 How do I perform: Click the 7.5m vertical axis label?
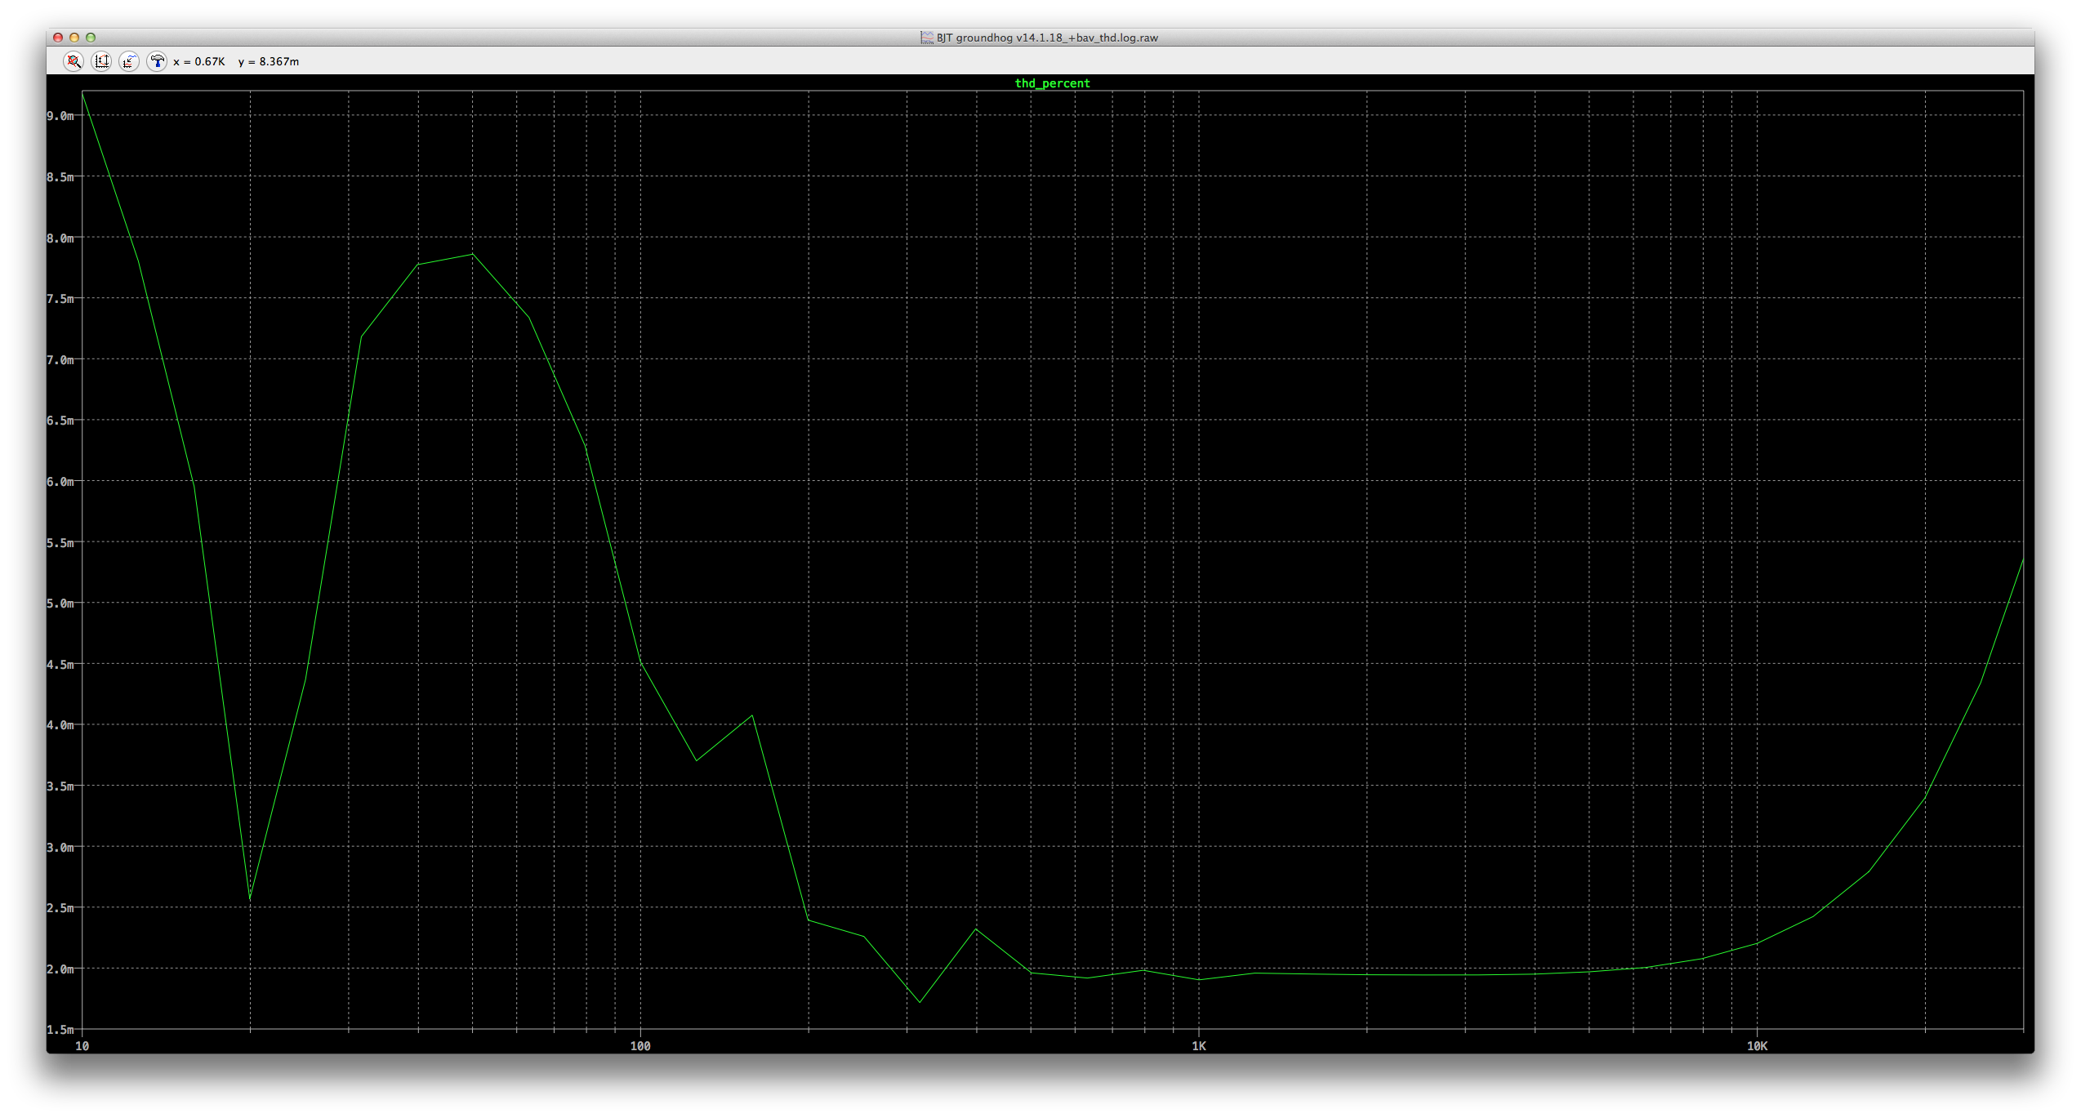tap(60, 299)
